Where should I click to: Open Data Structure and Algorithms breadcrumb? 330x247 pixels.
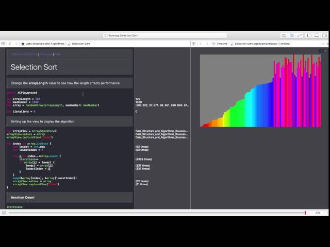pos(43,44)
